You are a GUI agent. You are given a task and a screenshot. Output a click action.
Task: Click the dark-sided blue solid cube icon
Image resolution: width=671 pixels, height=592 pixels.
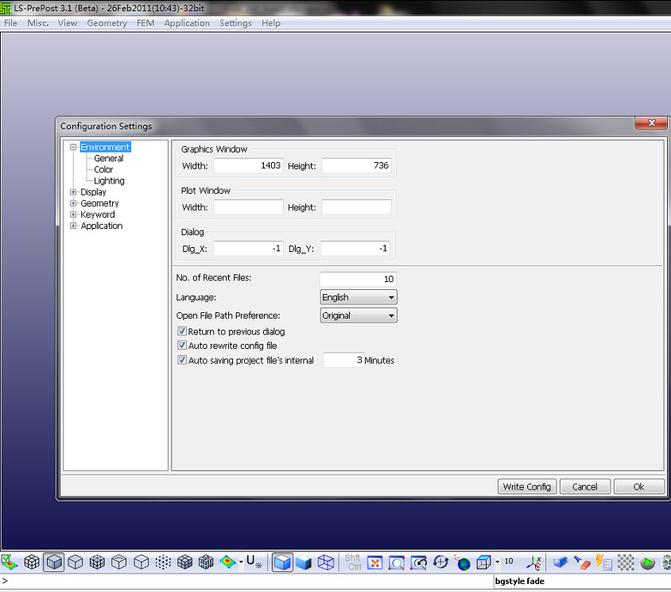click(x=304, y=562)
